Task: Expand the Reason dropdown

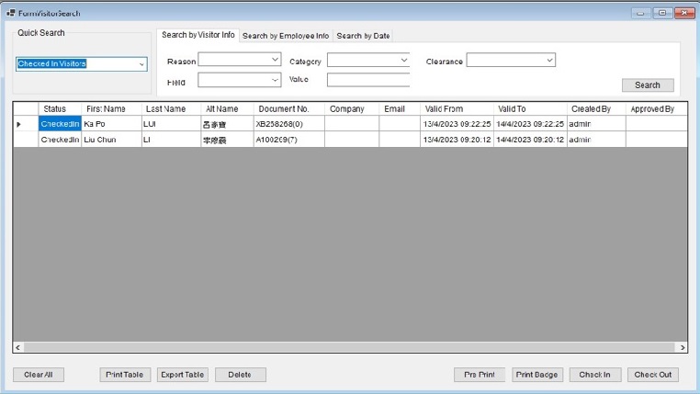Action: 275,60
